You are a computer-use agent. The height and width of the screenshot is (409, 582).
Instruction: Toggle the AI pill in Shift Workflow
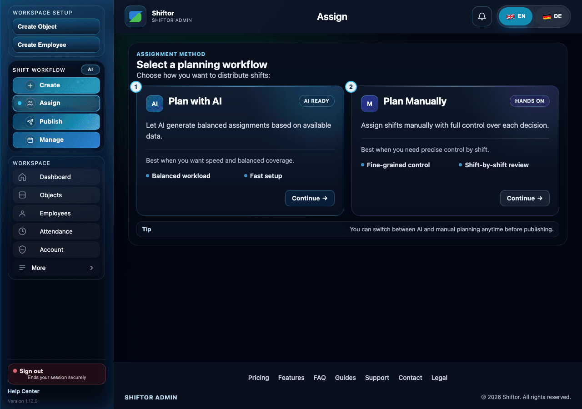pyautogui.click(x=90, y=70)
